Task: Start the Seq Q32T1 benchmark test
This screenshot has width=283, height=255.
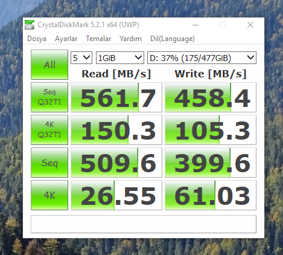Action: [x=49, y=97]
